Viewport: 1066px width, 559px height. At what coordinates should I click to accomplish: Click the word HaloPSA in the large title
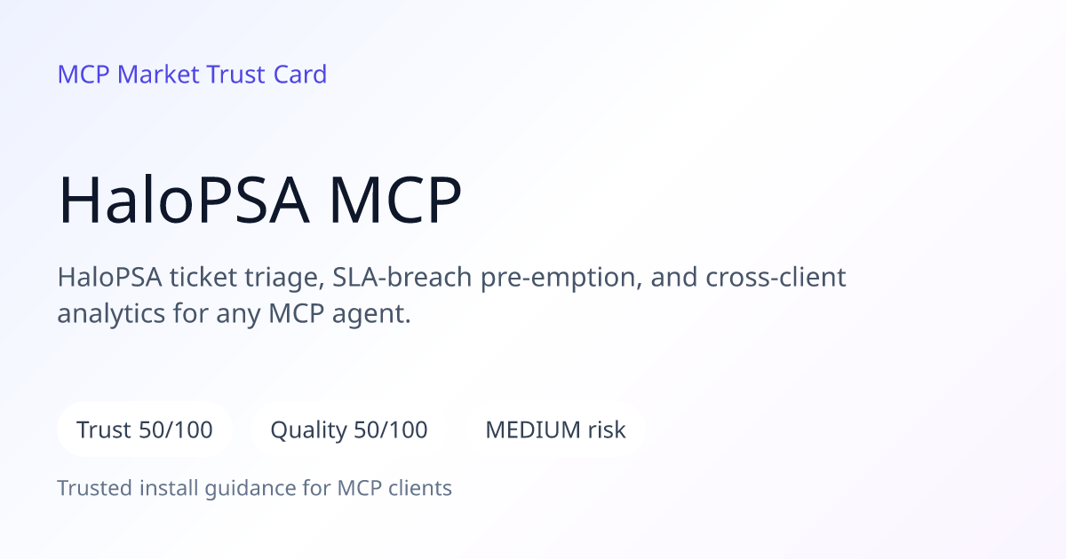pos(184,201)
